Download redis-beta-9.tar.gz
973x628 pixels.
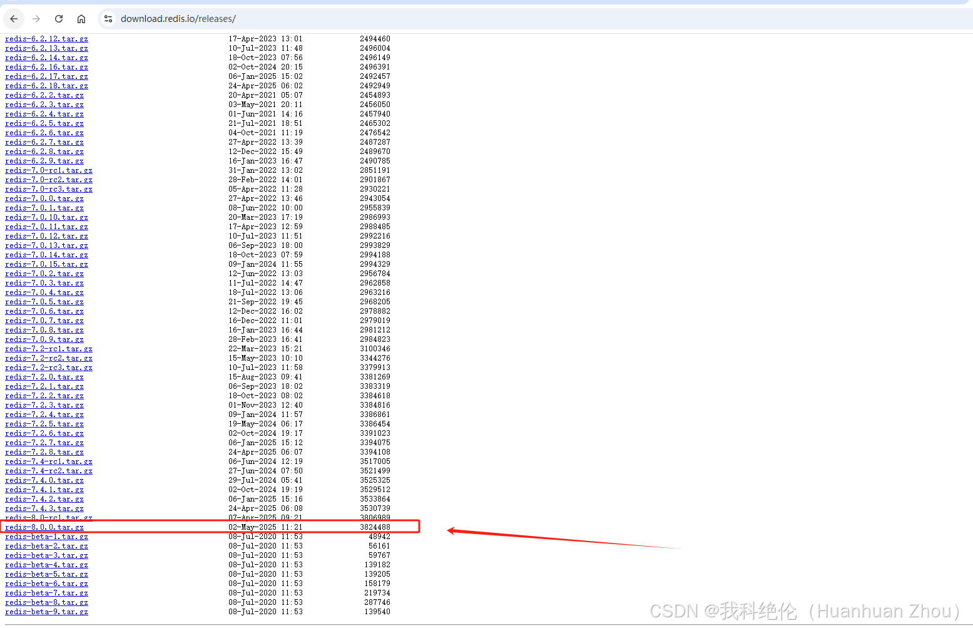tap(46, 612)
